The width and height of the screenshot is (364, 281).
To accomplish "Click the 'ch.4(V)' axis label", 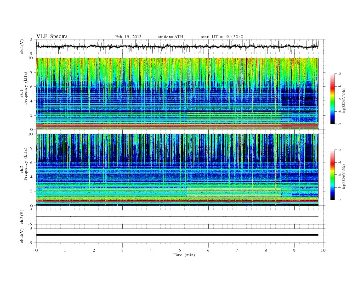I will 22,236.
